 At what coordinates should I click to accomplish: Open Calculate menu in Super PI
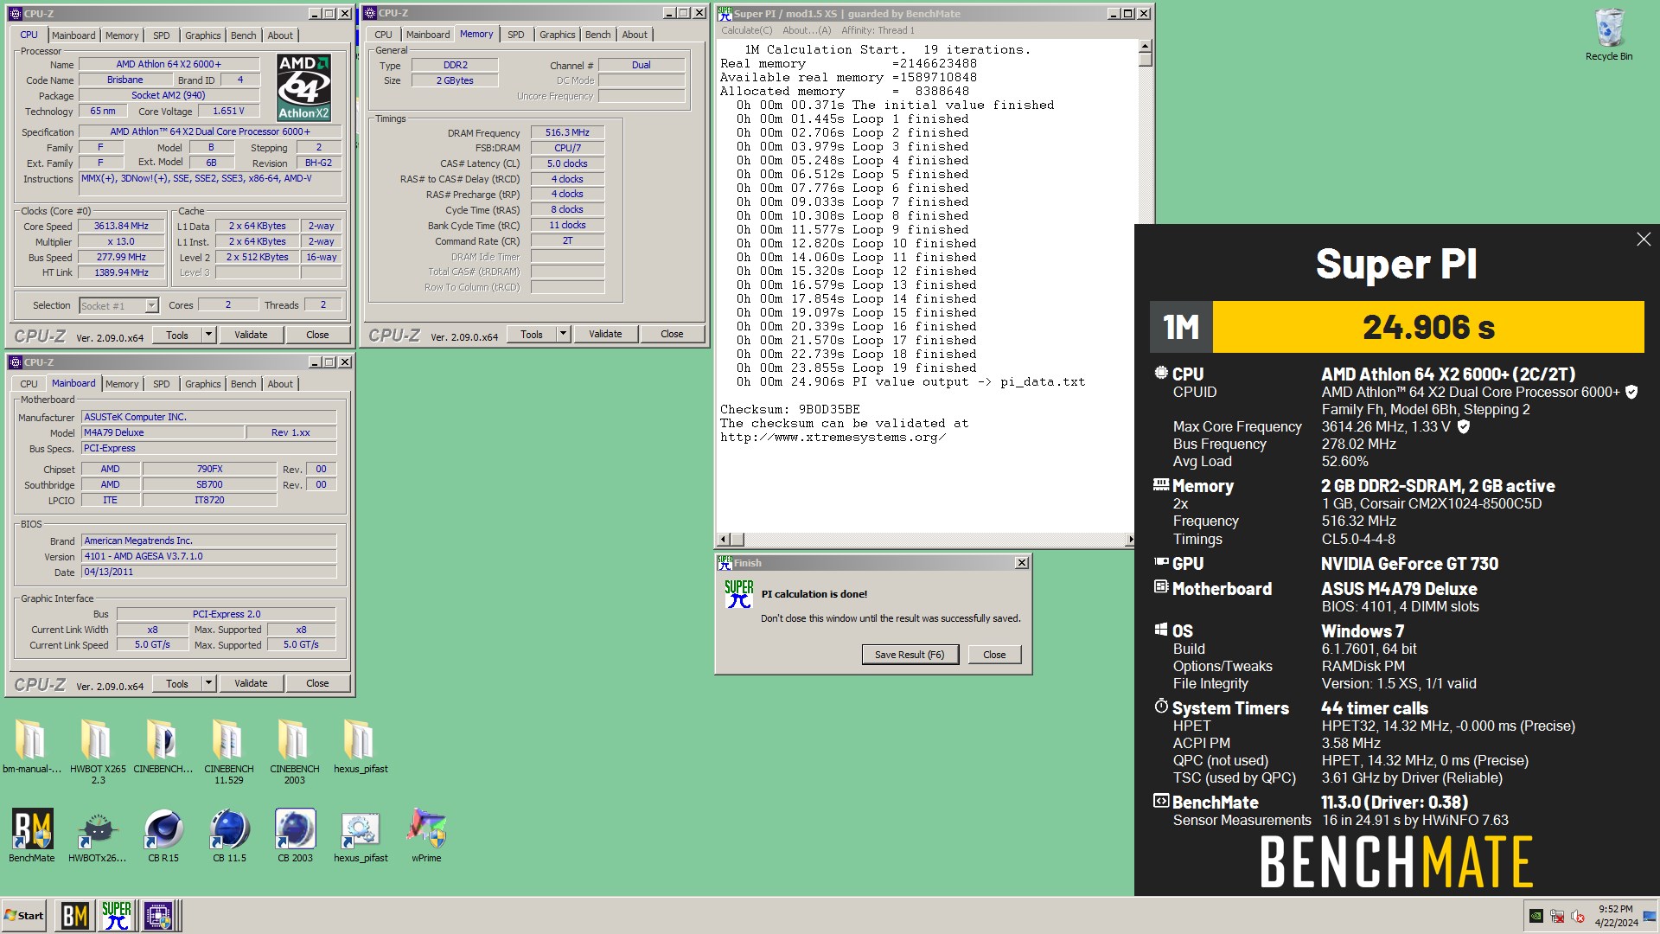pyautogui.click(x=747, y=30)
